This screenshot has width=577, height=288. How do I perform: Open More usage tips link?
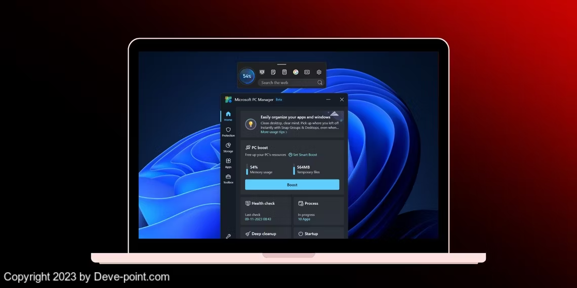coord(274,132)
